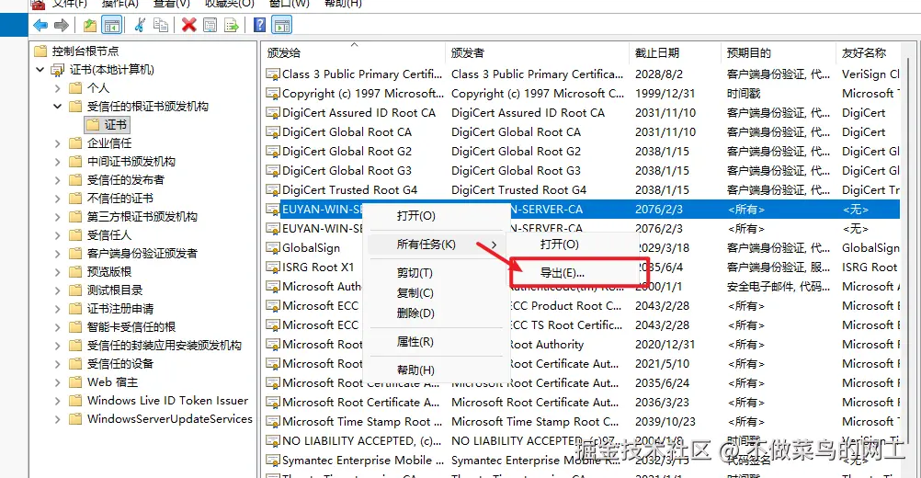Click the Symantec Enterprise Mobile certificate icon
The image size is (921, 478).
(x=273, y=461)
